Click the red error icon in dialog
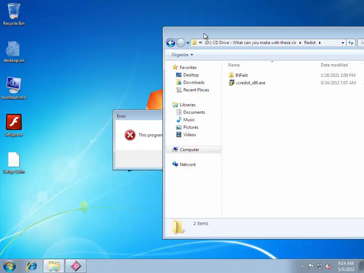Image resolution: width=364 pixels, height=273 pixels. click(x=130, y=135)
